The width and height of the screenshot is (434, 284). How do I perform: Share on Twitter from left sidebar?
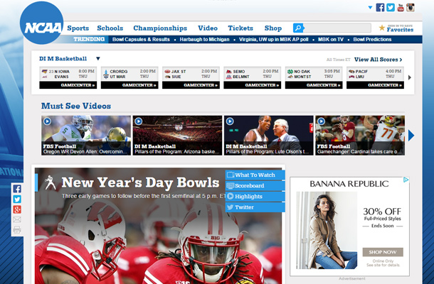[x=17, y=200]
